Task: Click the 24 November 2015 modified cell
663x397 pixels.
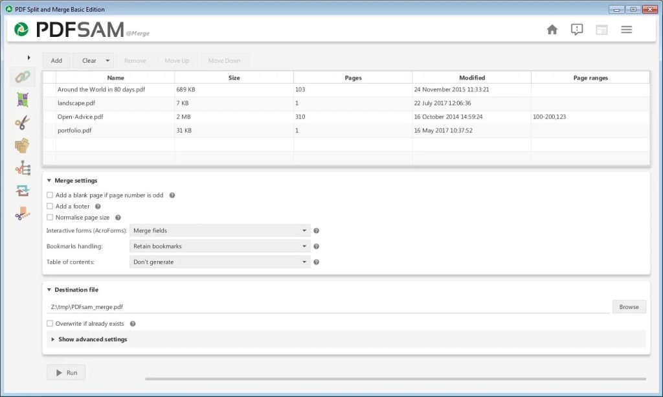Action: 472,89
